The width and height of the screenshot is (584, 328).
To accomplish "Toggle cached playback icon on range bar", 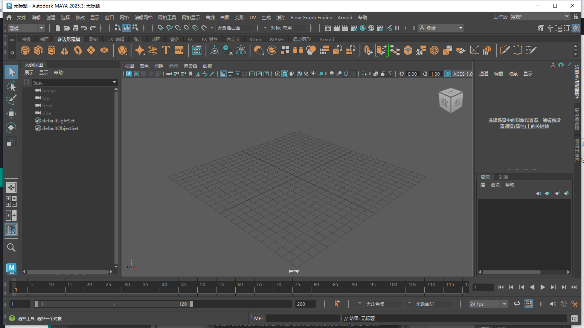I will 529,304.
